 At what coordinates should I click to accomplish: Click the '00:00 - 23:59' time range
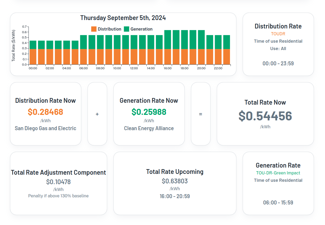278,63
